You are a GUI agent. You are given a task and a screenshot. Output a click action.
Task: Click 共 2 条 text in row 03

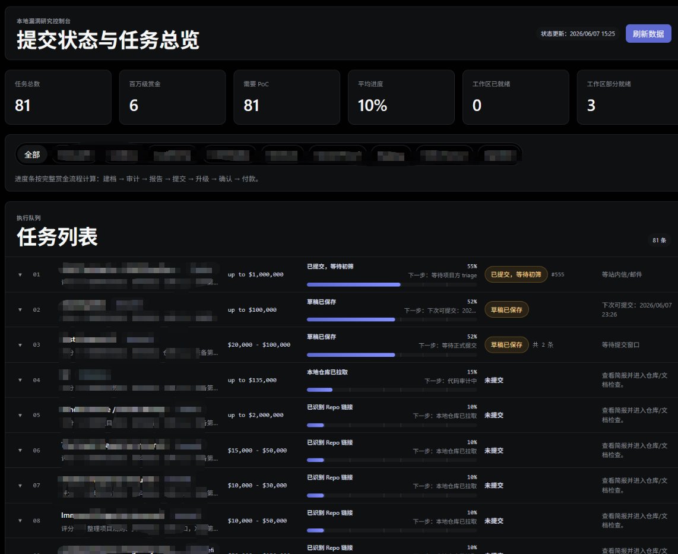pyautogui.click(x=543, y=344)
